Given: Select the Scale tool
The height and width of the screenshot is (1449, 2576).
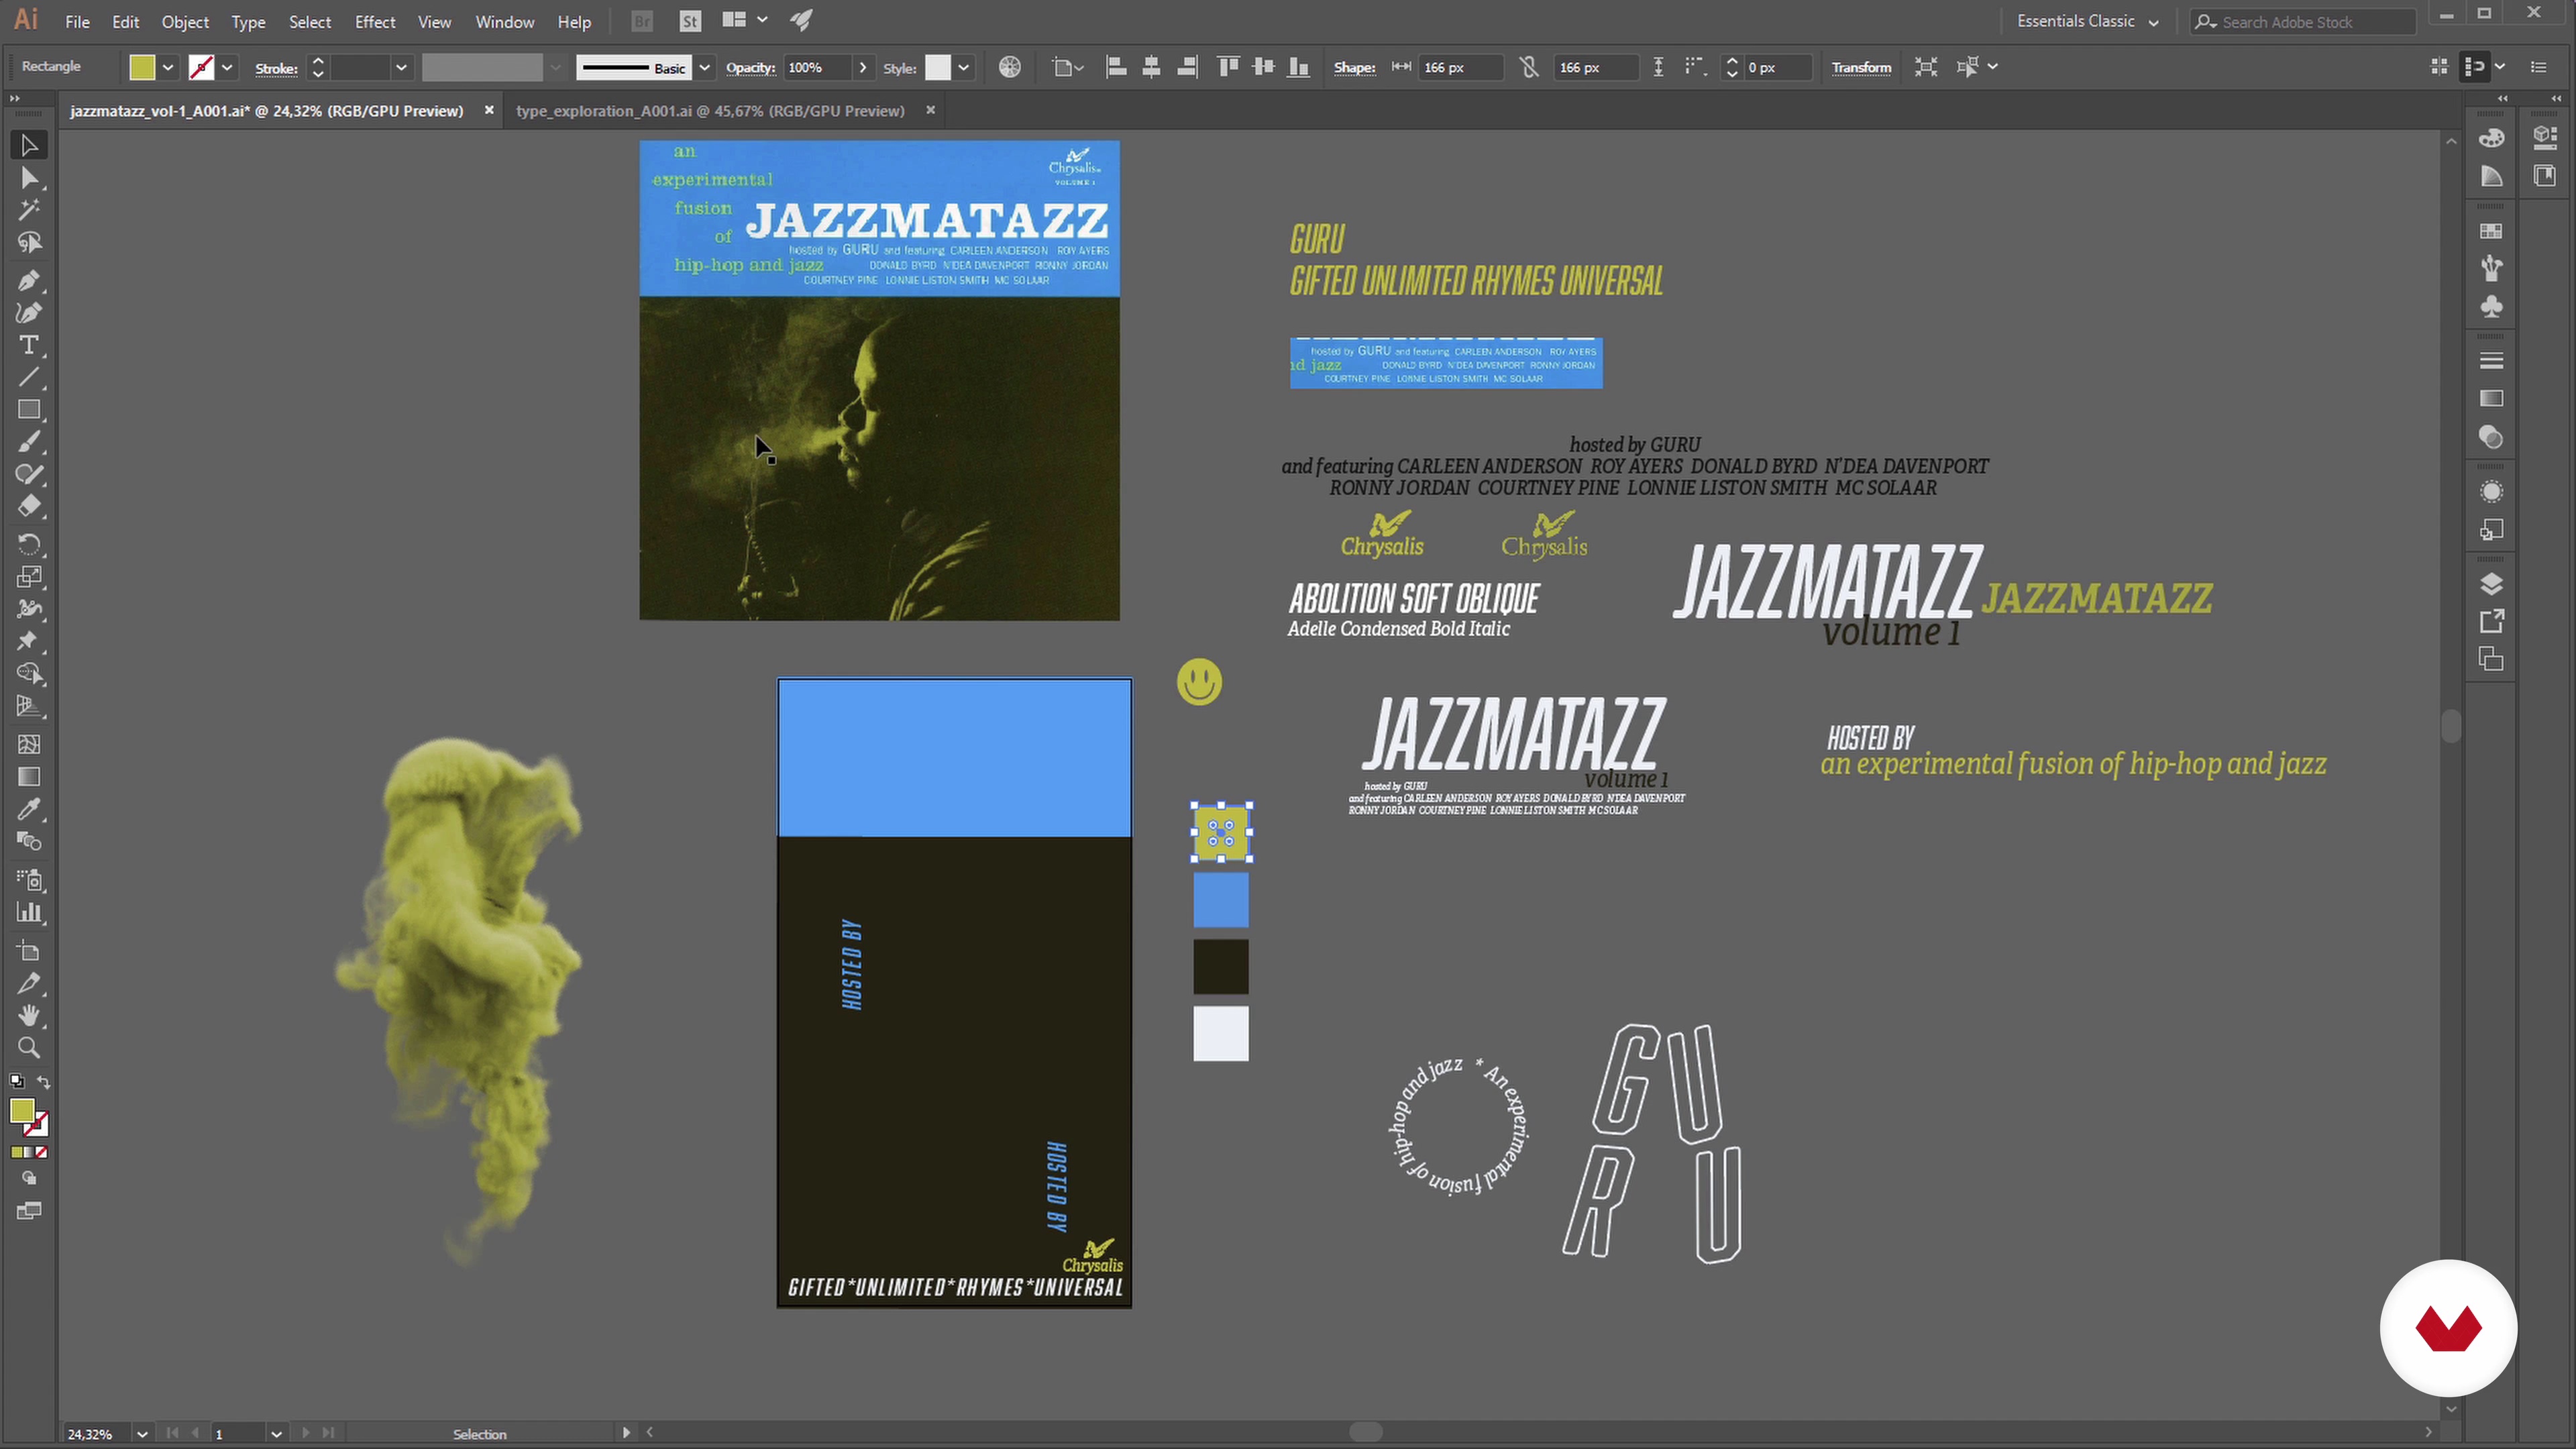Looking at the screenshot, I should point(29,577).
